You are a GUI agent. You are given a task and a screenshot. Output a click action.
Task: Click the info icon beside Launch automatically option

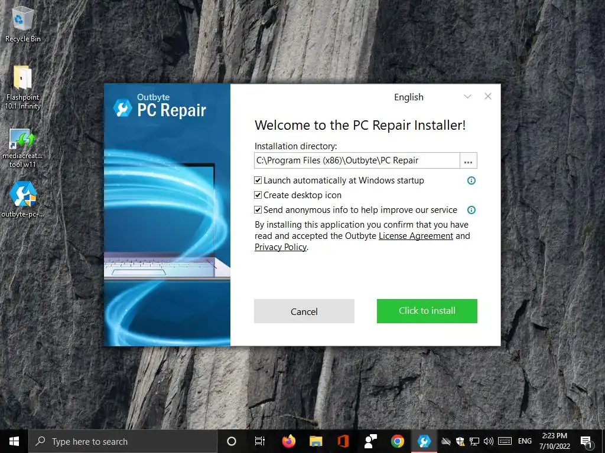coord(471,180)
